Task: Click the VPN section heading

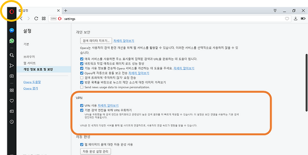Action: click(x=79, y=98)
